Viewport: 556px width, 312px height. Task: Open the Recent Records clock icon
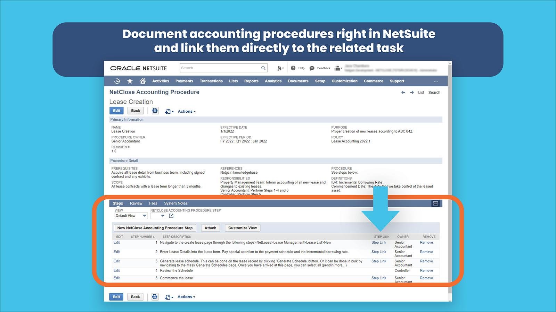pos(117,81)
